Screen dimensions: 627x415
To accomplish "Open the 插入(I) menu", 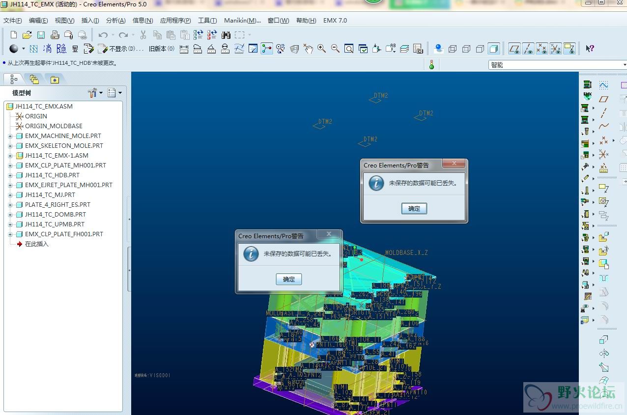I will (90, 21).
